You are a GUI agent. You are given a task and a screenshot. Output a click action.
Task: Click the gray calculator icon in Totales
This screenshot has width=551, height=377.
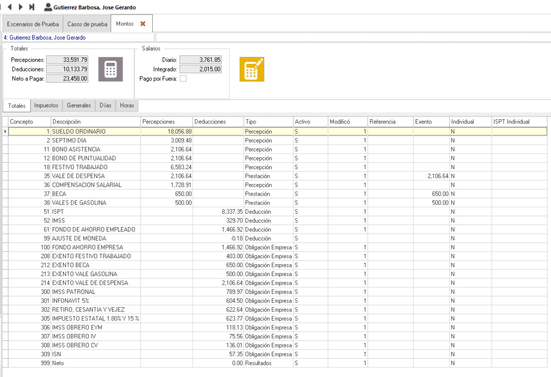(x=110, y=69)
